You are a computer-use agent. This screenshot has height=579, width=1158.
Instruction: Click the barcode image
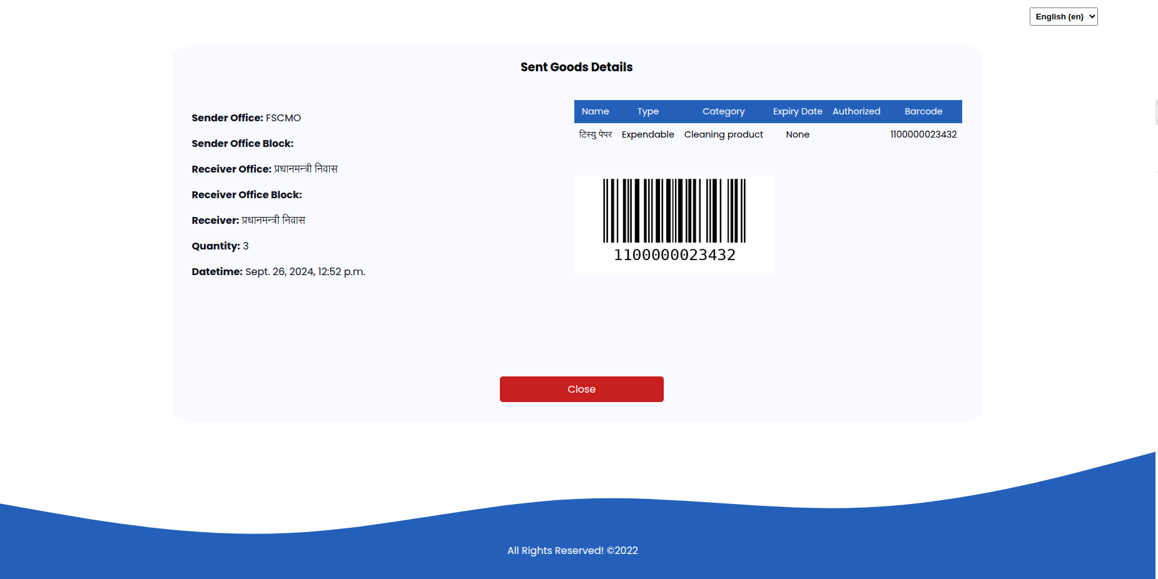click(674, 211)
